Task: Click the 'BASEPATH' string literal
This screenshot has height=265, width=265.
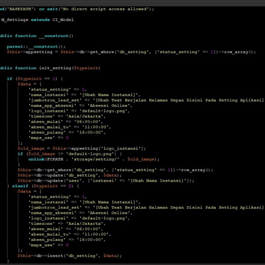Action: click(20, 9)
